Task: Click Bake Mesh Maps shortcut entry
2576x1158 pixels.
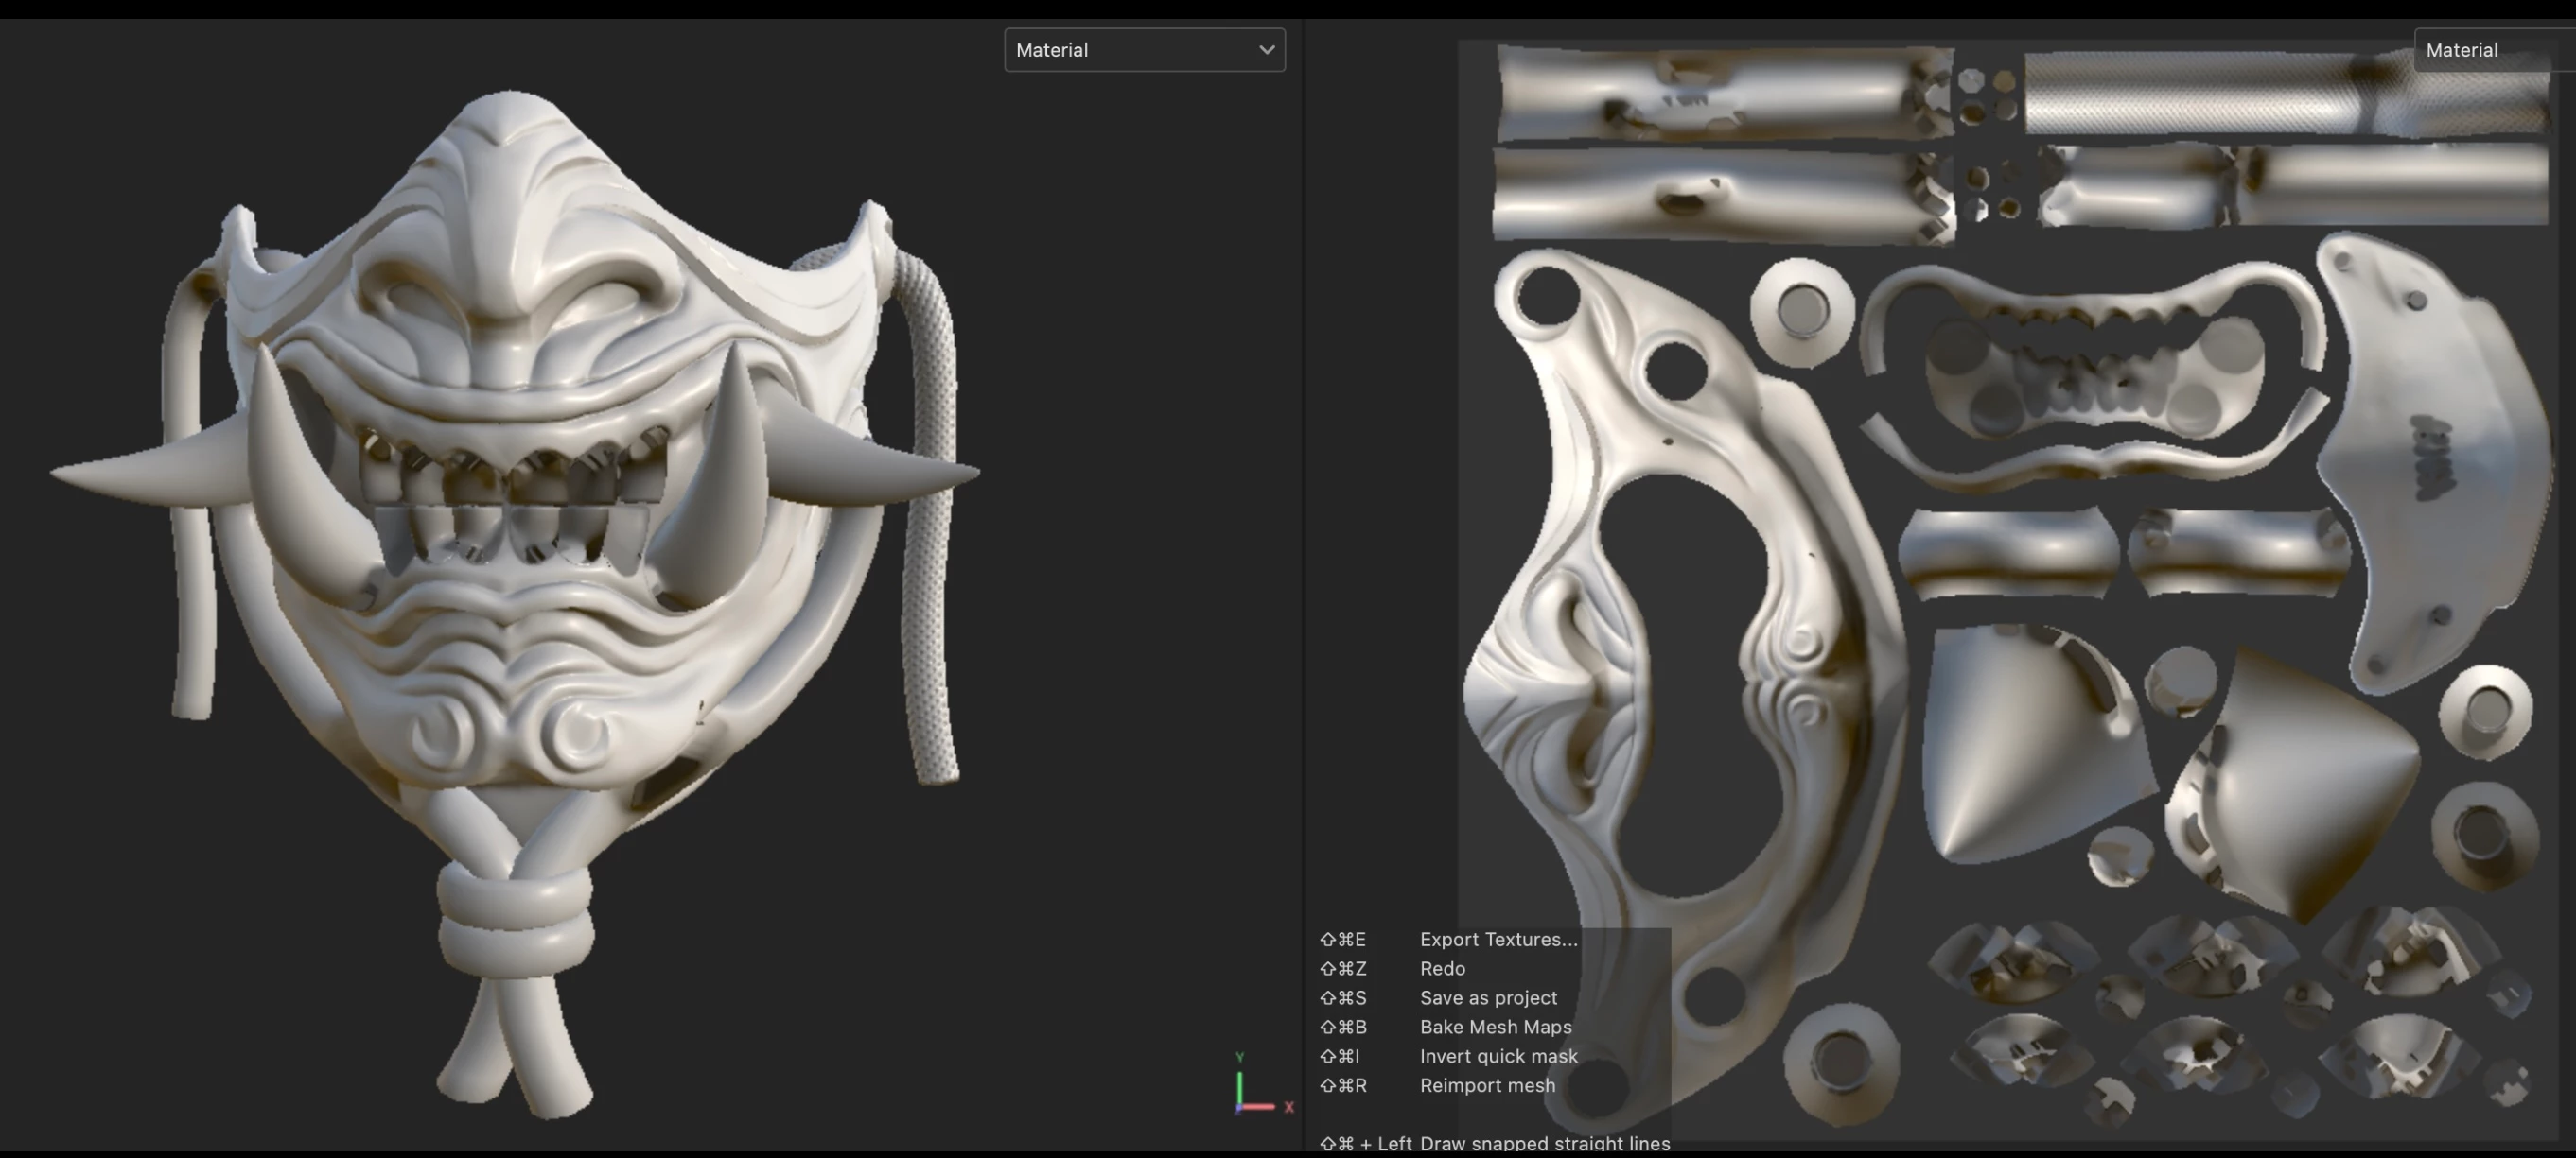Action: point(1495,1026)
